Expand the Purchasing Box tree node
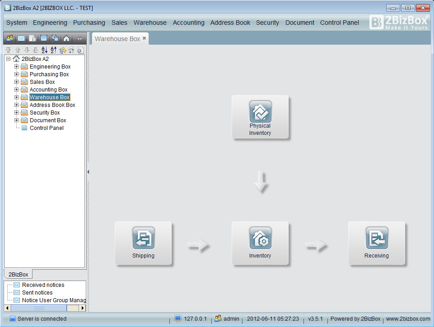 (16, 74)
